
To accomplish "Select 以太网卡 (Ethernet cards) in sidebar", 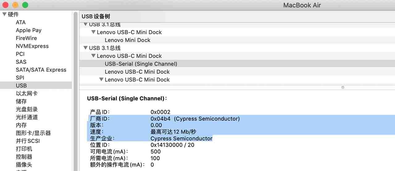I will [27, 94].
